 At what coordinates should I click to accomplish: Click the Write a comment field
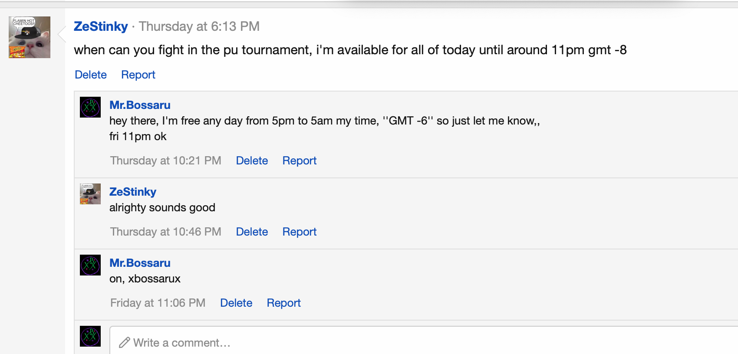tap(424, 341)
